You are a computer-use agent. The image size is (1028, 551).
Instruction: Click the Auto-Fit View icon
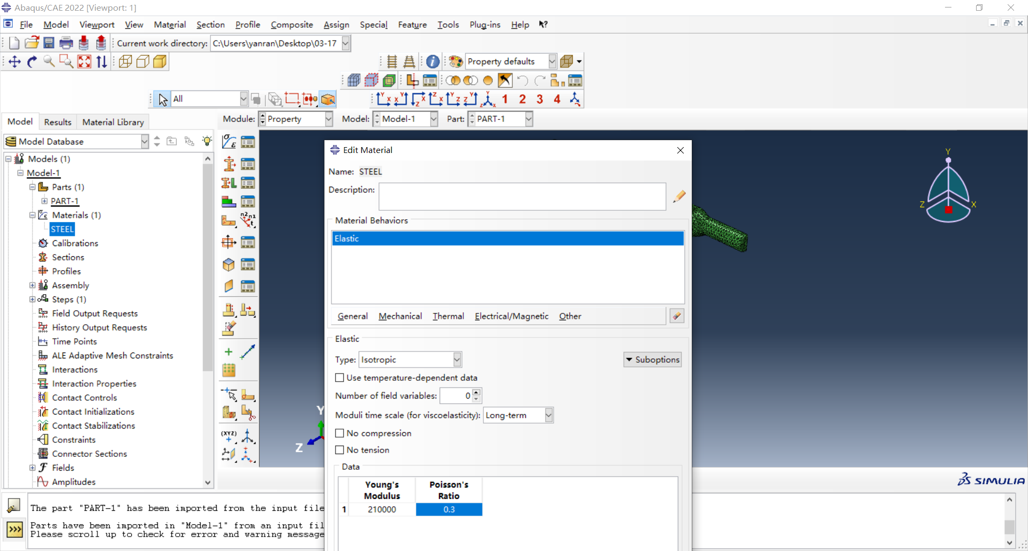84,62
